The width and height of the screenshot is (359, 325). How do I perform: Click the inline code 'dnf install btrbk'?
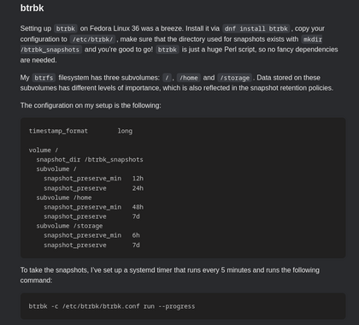(256, 28)
